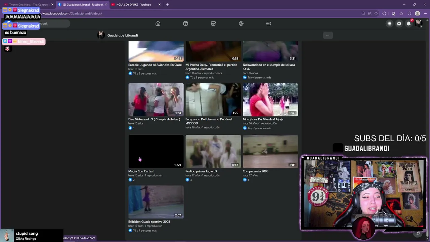
Task: Open browser profile avatar menu
Action: [x=418, y=13]
